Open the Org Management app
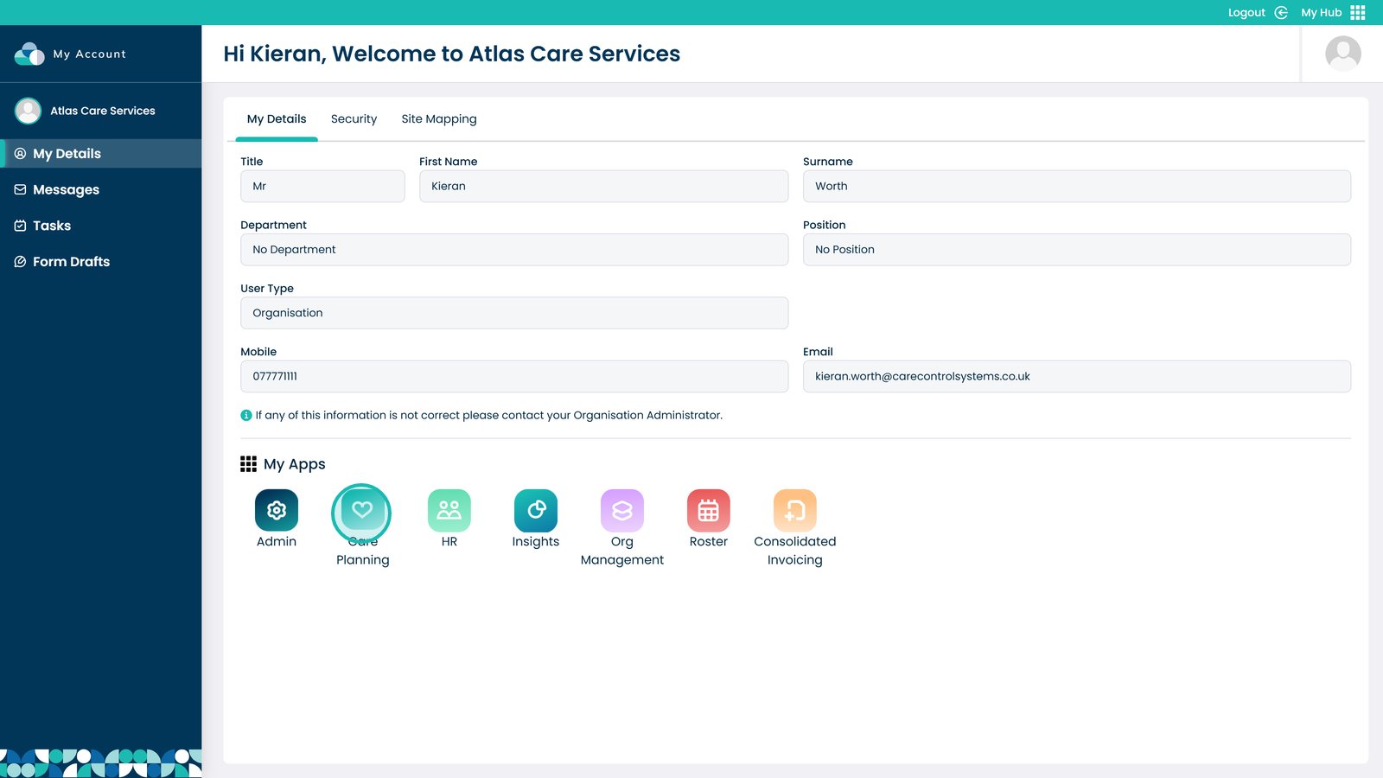Screen dimensions: 1383x778 click(621, 511)
